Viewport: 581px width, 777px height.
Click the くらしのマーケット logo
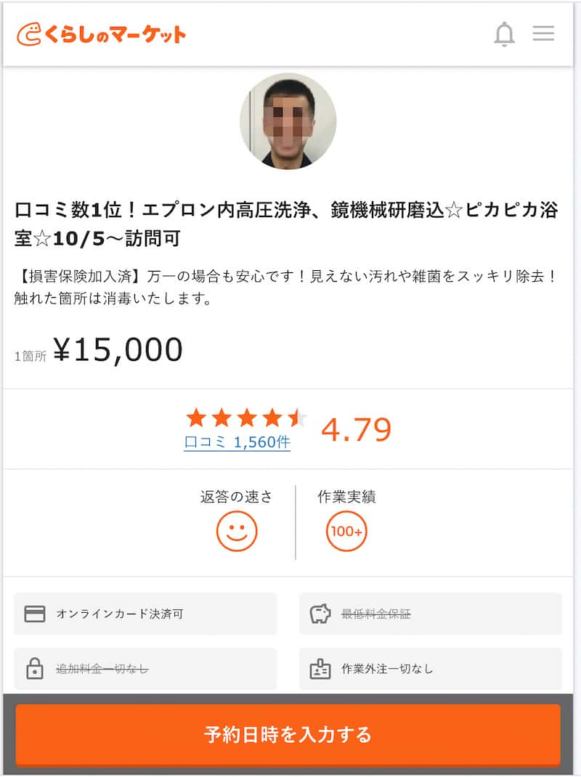coord(101,34)
